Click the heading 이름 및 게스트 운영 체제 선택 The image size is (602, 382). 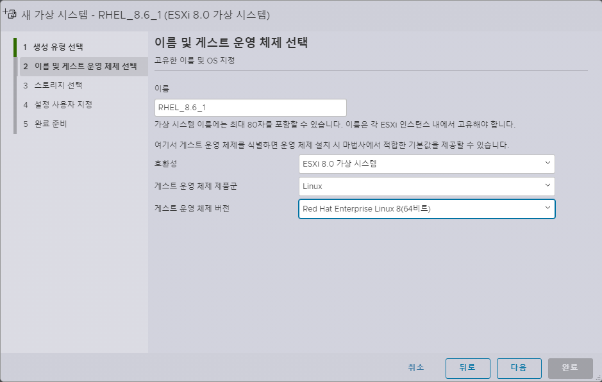(x=231, y=42)
